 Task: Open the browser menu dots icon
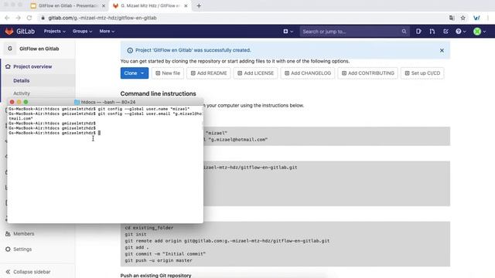488,18
